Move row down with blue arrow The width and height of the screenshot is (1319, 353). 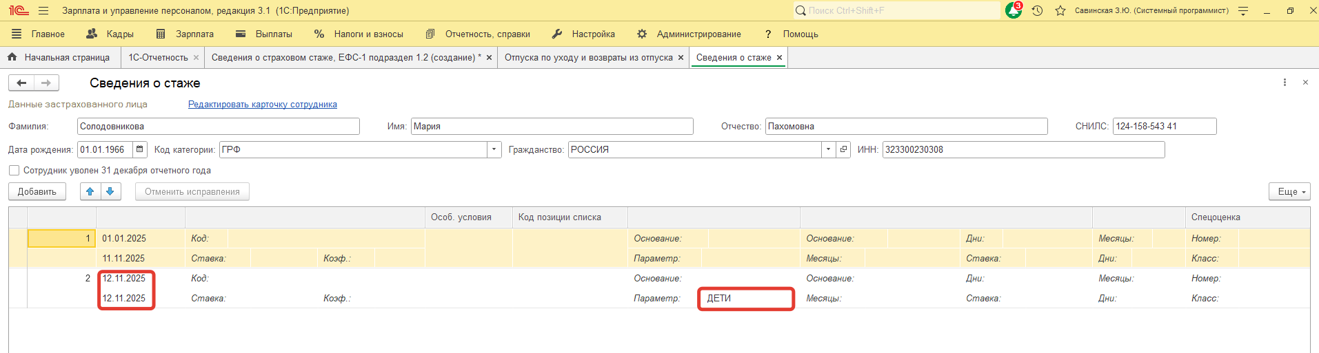110,191
